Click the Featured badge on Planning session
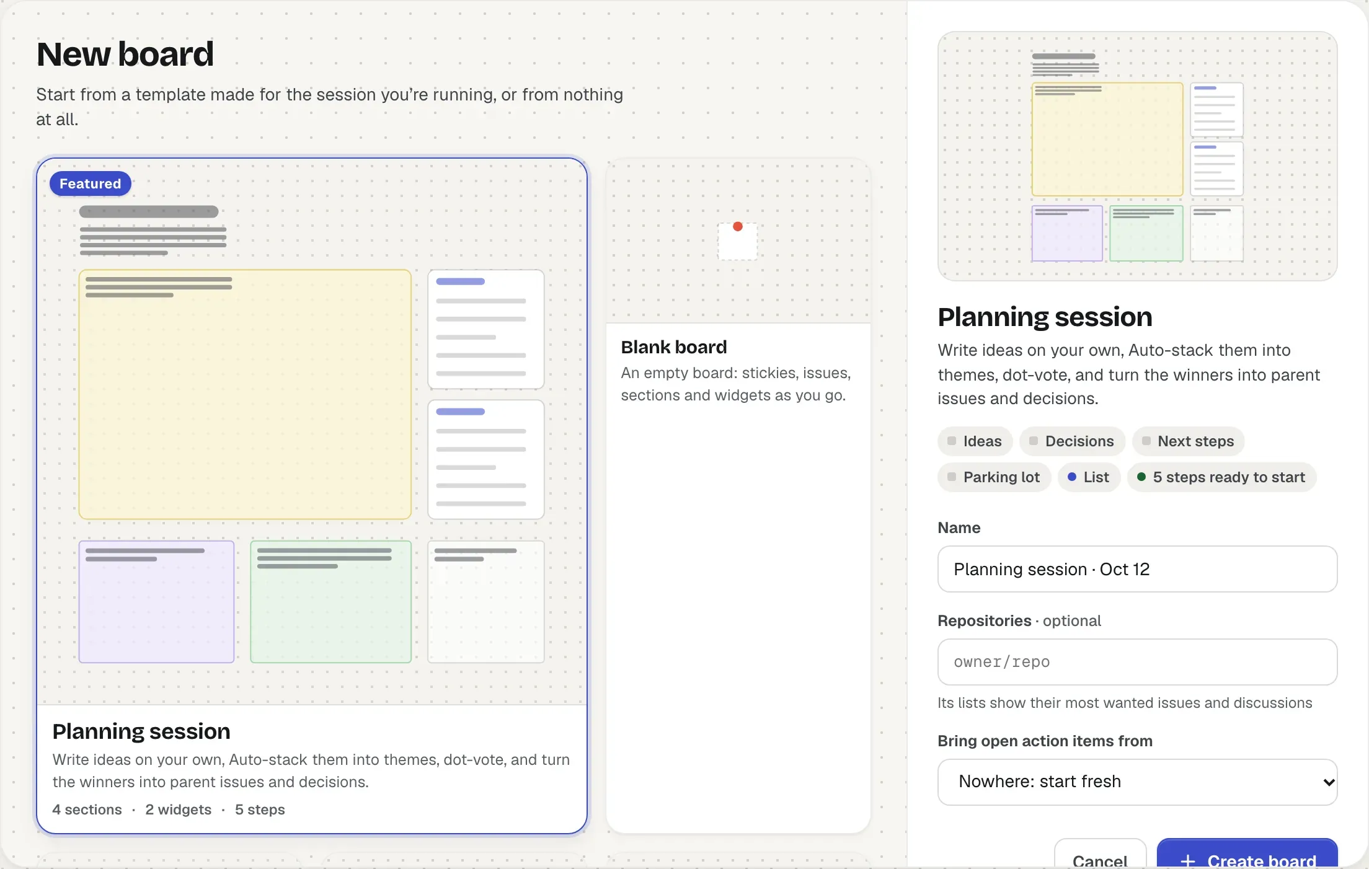 91,183
